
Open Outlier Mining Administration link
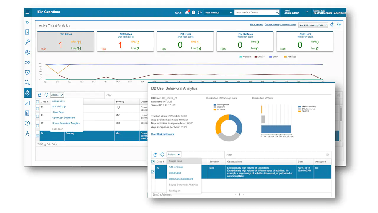(280, 25)
